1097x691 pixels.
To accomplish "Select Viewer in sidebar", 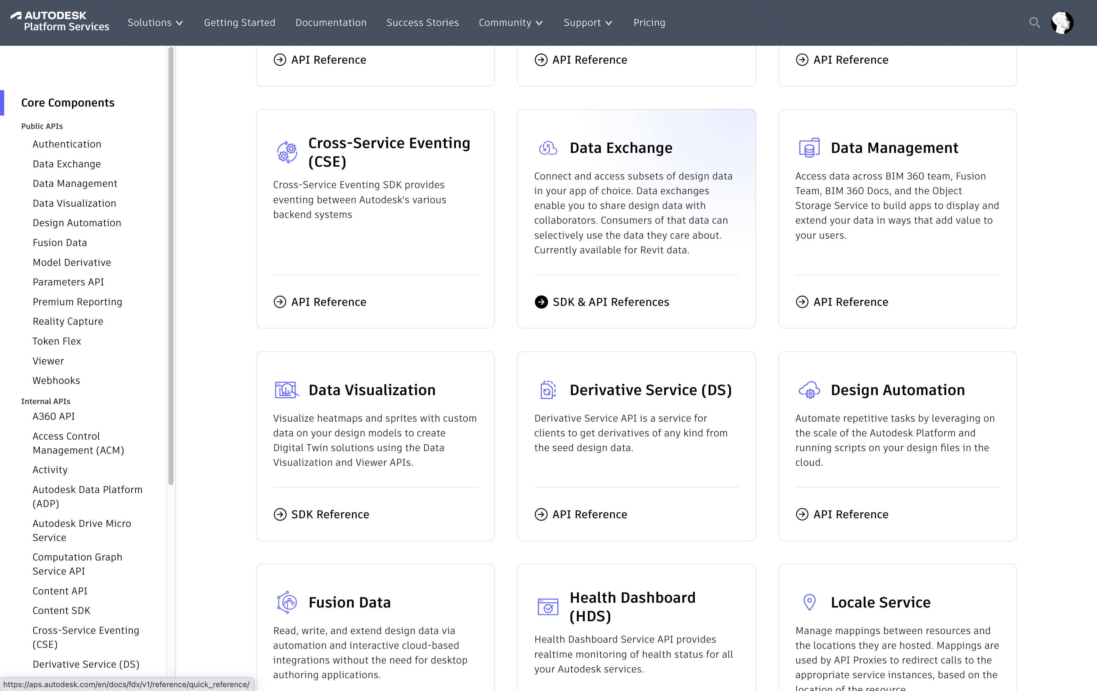I will tap(48, 361).
